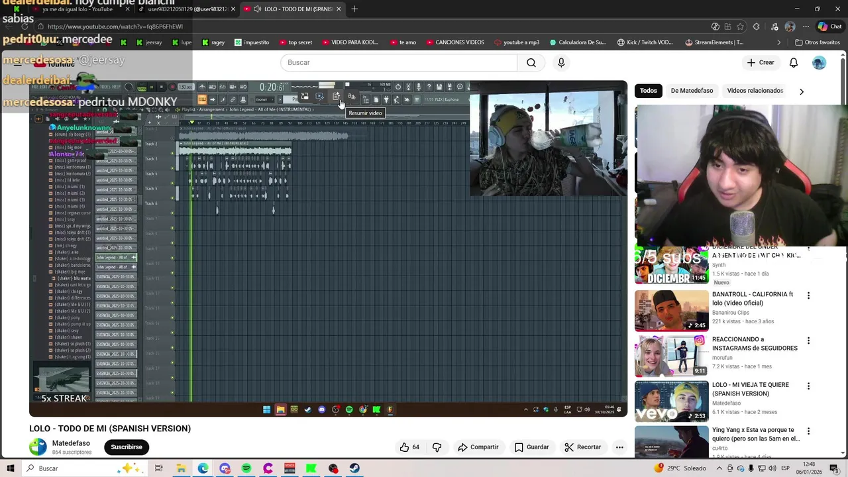Viewport: 848px width, 477px height.
Task: Click the browser address bar URL
Action: coord(115,26)
